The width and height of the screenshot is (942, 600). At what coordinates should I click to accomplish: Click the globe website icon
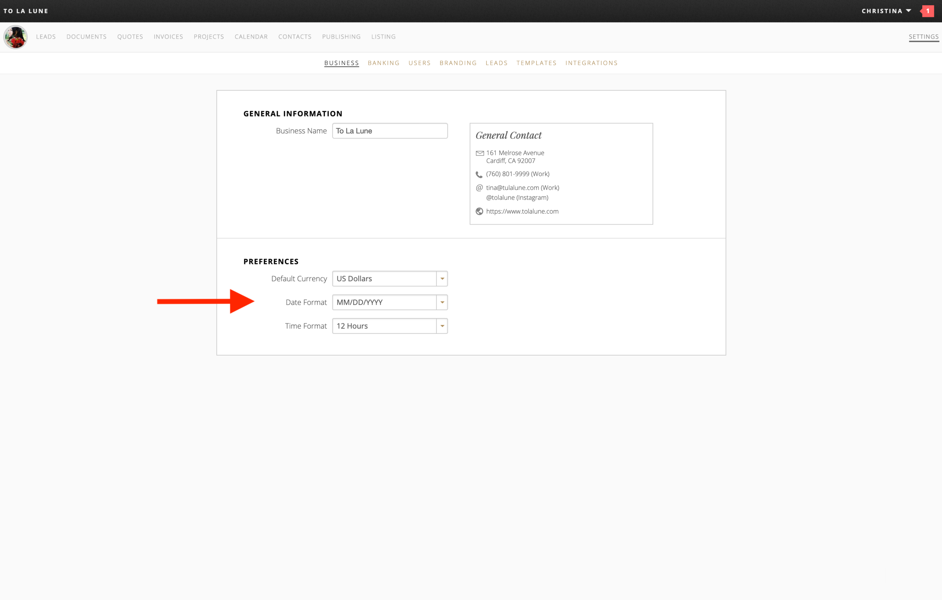click(479, 211)
